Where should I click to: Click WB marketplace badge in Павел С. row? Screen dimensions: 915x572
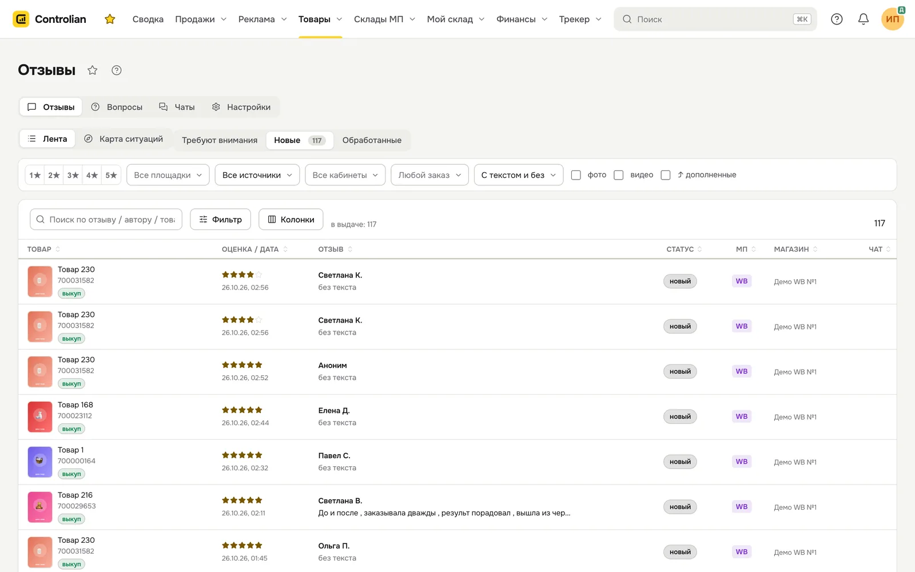742,462
